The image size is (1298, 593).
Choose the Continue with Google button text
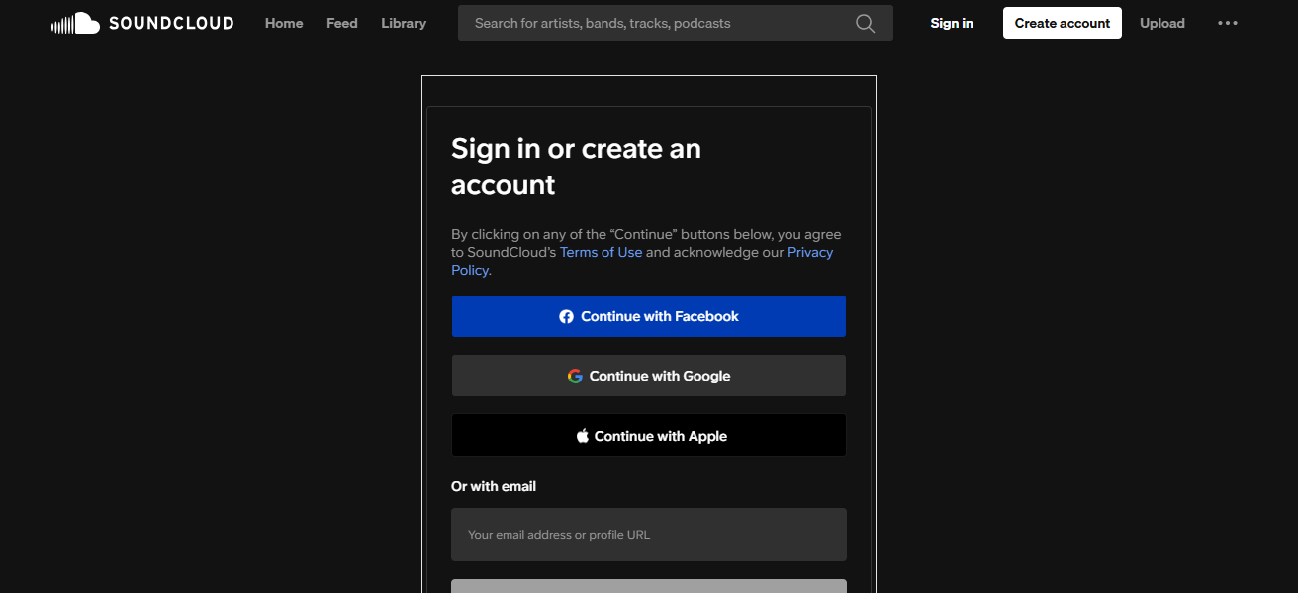click(660, 377)
